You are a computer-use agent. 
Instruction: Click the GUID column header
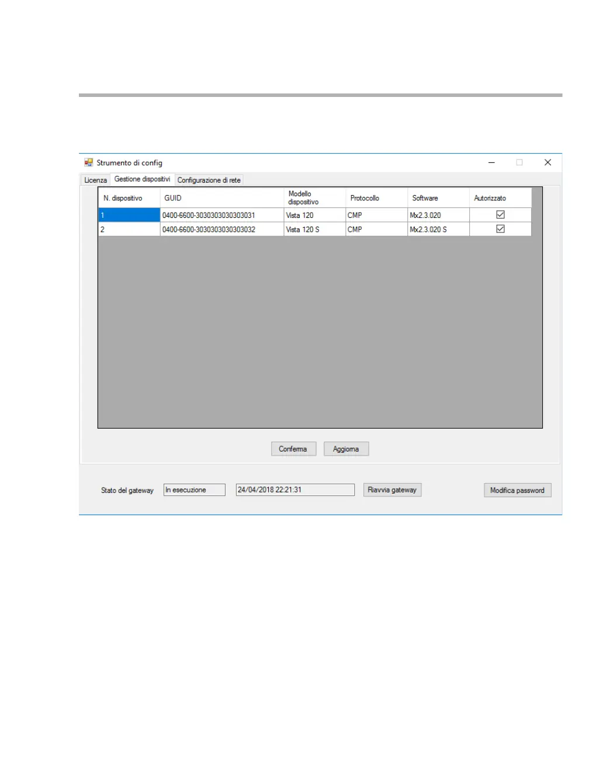pyautogui.click(x=221, y=198)
